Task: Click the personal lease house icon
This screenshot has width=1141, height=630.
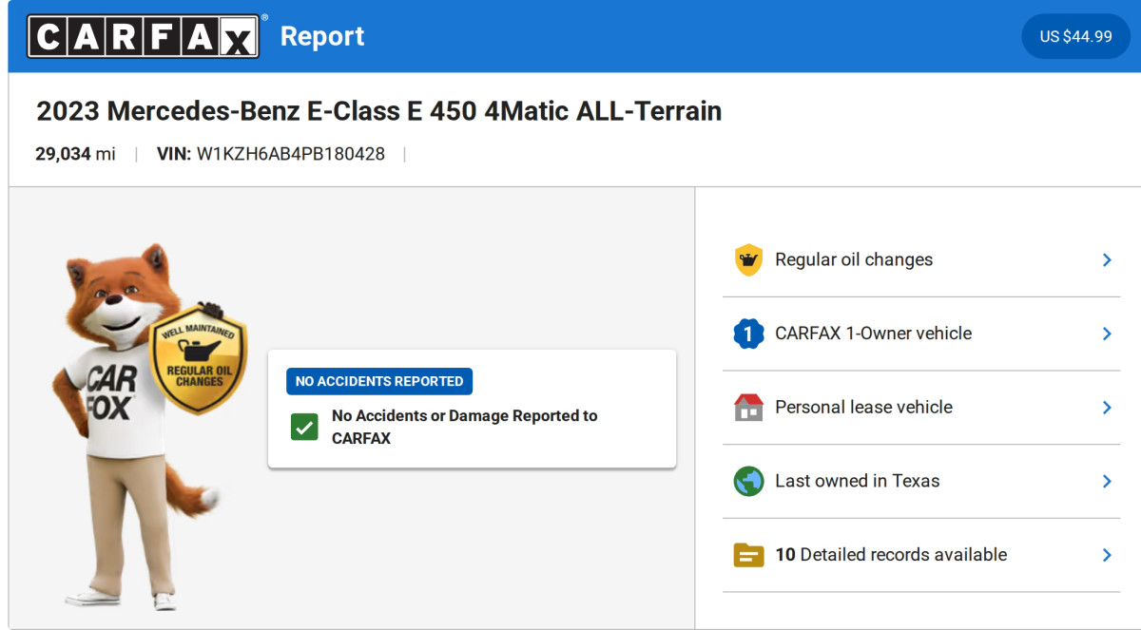Action: 748,407
